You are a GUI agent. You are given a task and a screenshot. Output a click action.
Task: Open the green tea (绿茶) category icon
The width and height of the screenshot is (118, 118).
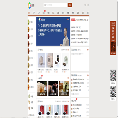point(29,22)
